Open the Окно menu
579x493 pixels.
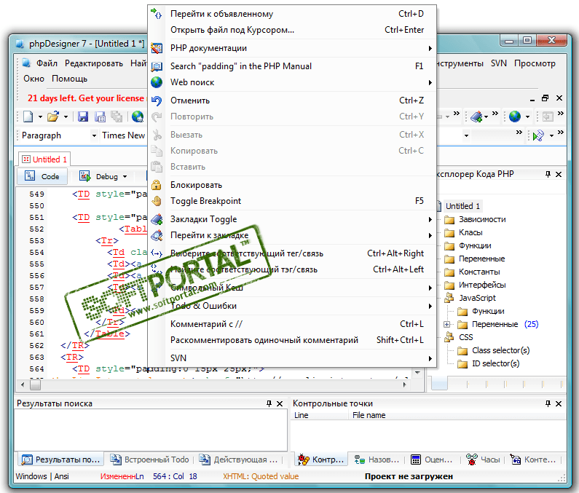[34, 79]
